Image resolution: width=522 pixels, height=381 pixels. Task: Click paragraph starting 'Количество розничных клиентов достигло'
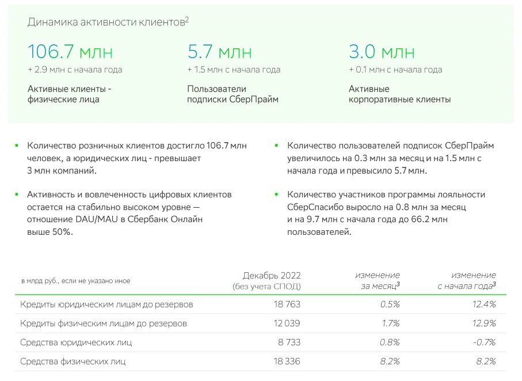click(x=137, y=158)
